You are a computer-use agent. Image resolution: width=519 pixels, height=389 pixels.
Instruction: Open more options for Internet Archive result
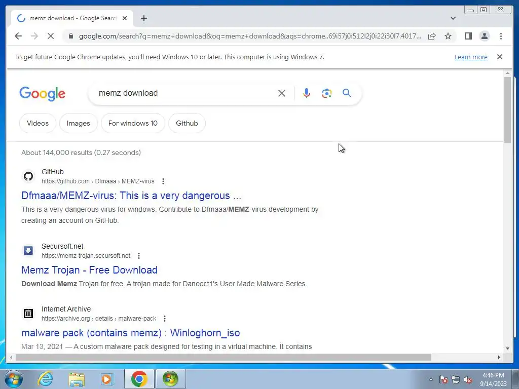pos(165,319)
